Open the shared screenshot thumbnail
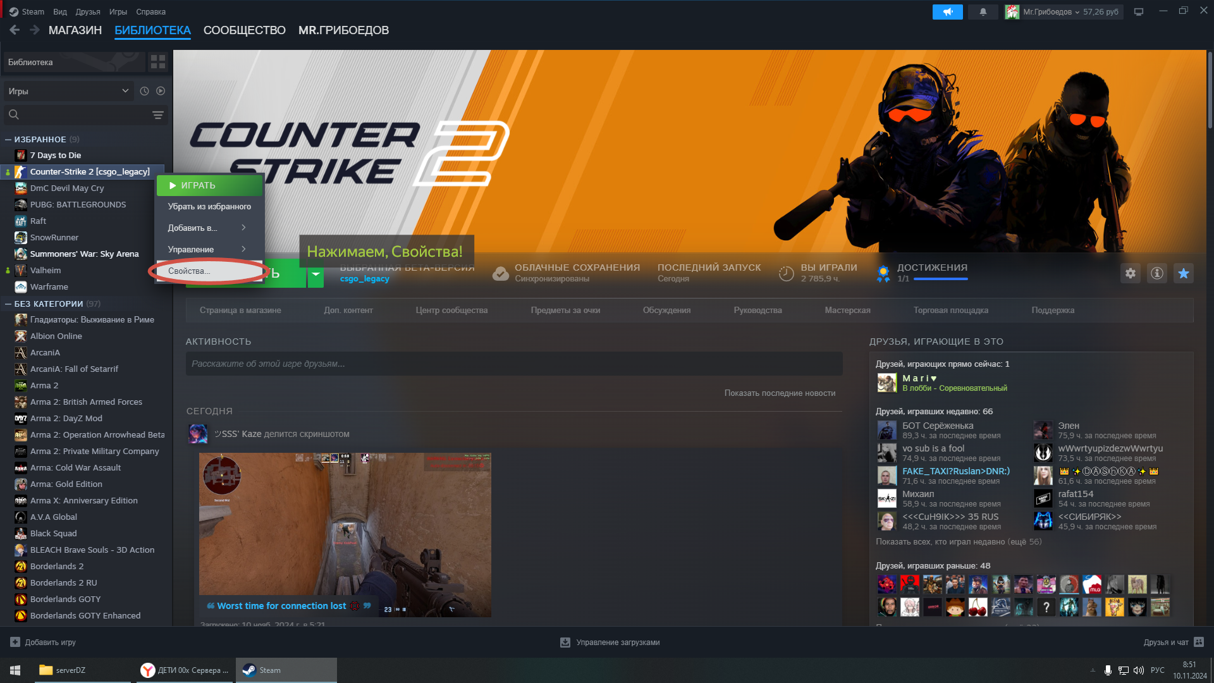Viewport: 1214px width, 683px height. tap(345, 535)
